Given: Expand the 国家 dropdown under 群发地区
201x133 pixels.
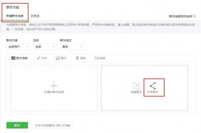Looking at the screenshot, I should [72, 47].
